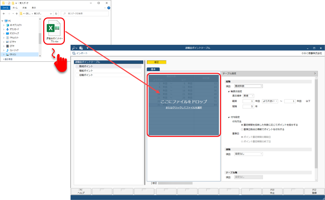
Task: Click the up arrow navigation button
Action: point(16,14)
